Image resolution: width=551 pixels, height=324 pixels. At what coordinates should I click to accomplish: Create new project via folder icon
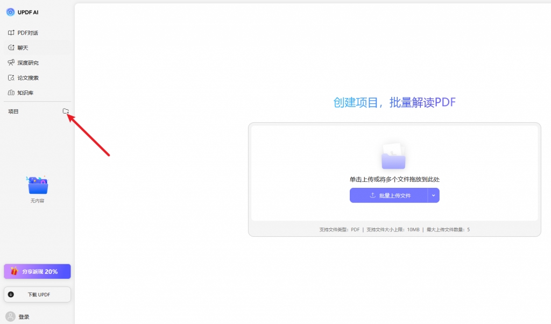click(66, 111)
